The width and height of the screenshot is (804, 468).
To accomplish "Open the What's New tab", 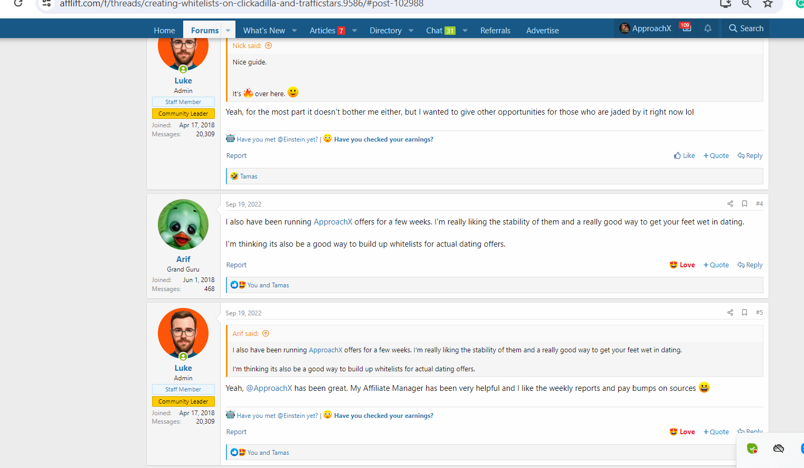I will coord(264,31).
